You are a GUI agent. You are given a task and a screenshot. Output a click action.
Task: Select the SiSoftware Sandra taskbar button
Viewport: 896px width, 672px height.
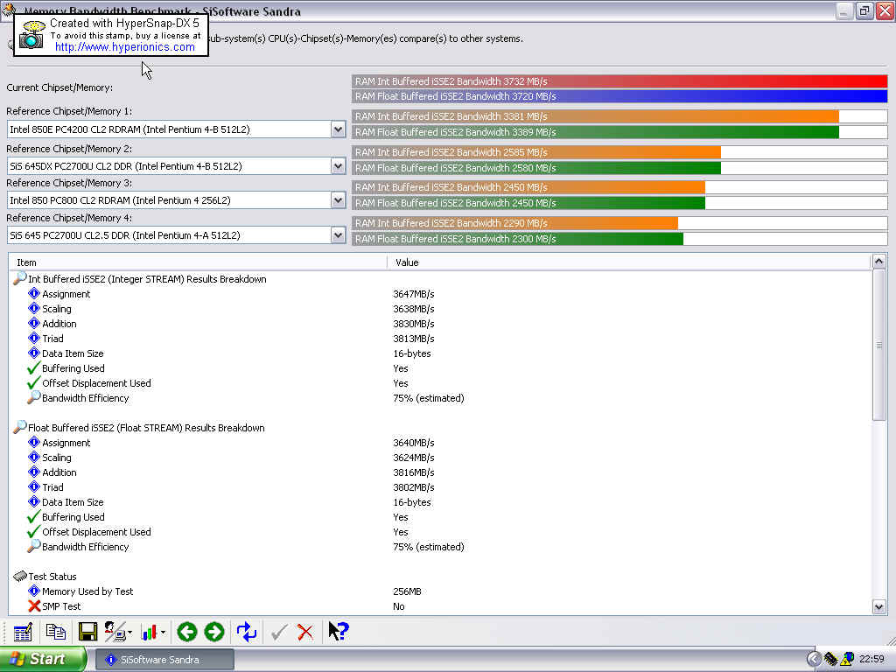coord(164,660)
